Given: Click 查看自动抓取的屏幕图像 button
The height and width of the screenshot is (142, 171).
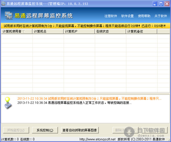Looking at the screenshot, I should pyautogui.click(x=80, y=130).
